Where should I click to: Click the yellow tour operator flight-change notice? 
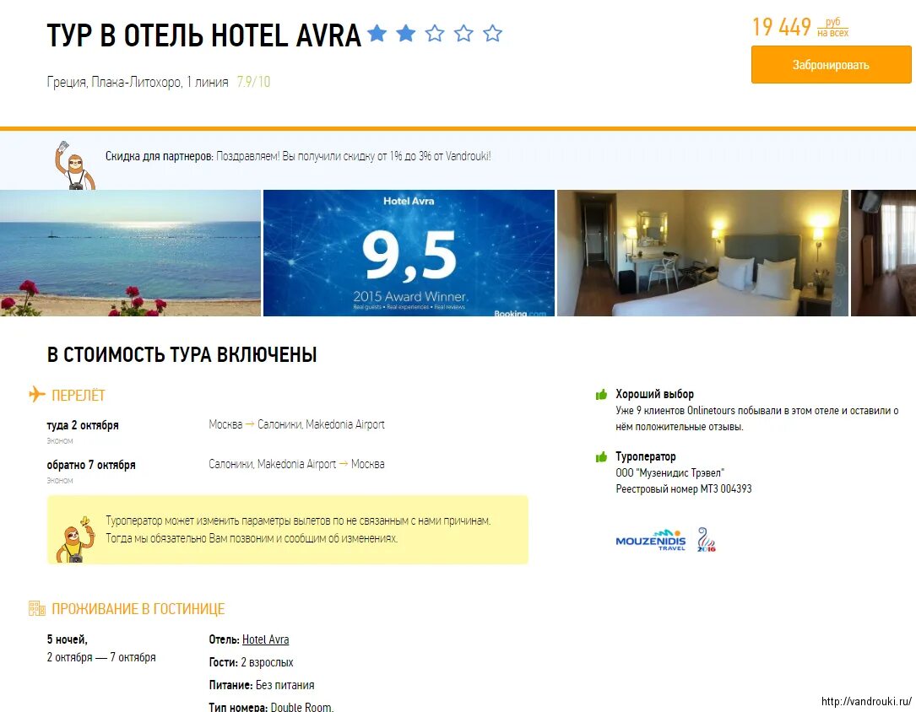(287, 530)
